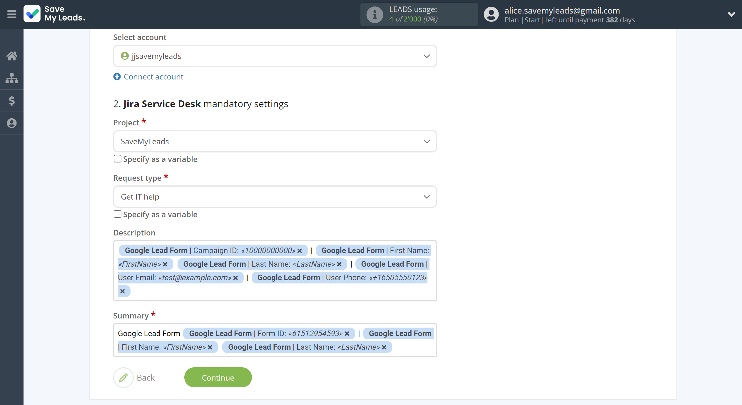Click the Connect account link
The width and height of the screenshot is (742, 405).
click(x=153, y=77)
